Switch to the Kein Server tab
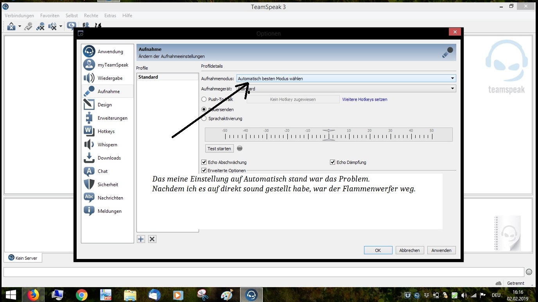 [23, 258]
